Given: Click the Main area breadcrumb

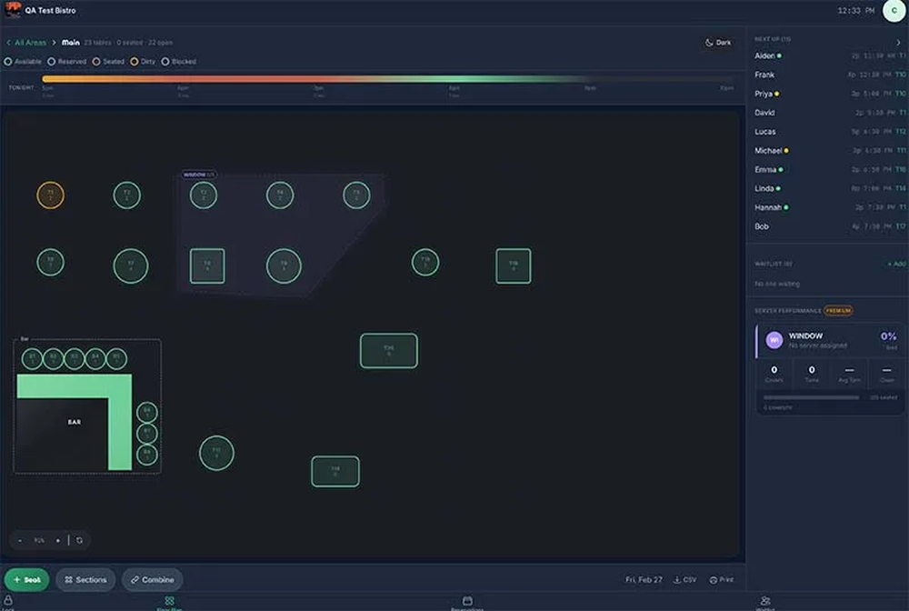Looking at the screenshot, I should [x=71, y=43].
